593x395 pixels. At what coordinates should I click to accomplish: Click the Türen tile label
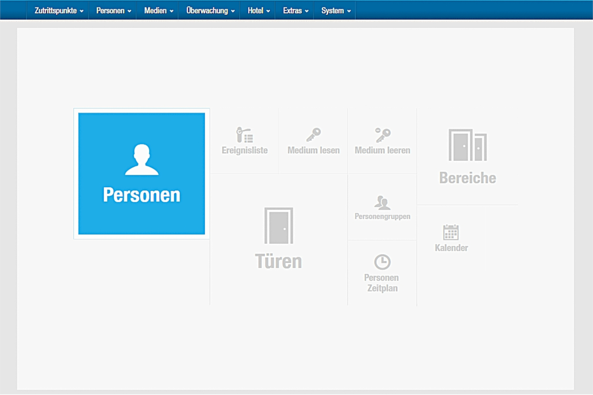[x=278, y=261]
